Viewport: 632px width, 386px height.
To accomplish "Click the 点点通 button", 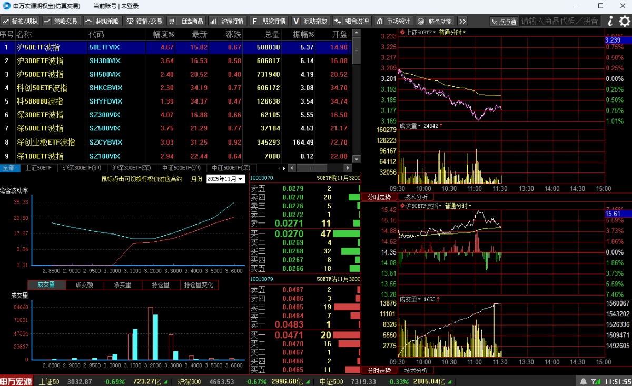I will (503, 21).
